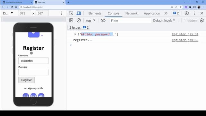Click the share page icon

point(176,7)
